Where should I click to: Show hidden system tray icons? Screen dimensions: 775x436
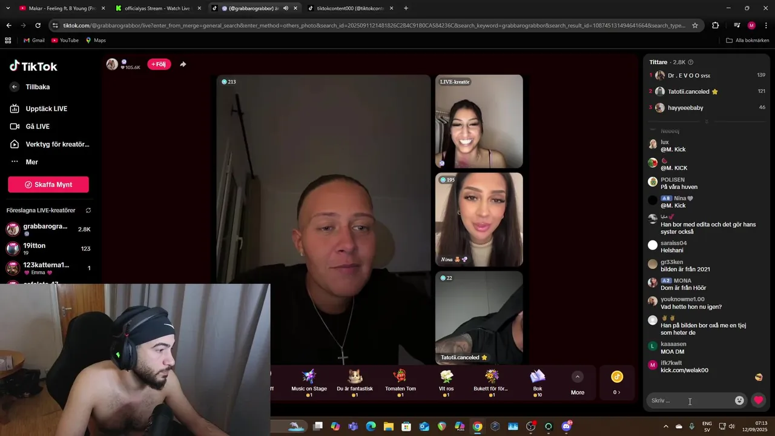click(x=666, y=426)
